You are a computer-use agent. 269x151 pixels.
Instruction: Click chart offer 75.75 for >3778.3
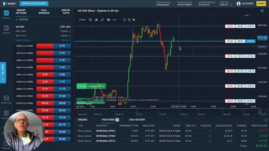pyautogui.click(x=240, y=56)
